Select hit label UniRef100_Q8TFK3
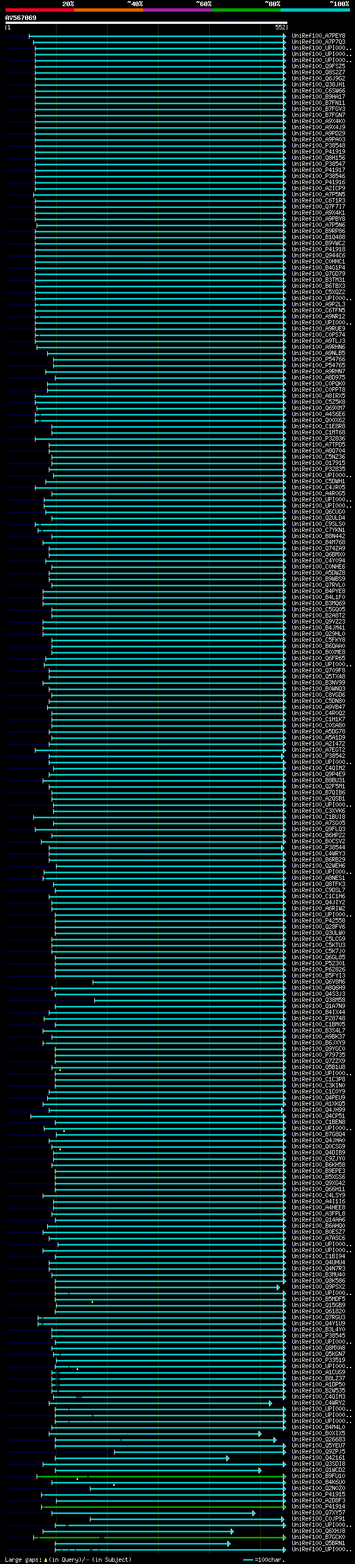Screen dimensions: 355x1564 pyautogui.click(x=318, y=883)
